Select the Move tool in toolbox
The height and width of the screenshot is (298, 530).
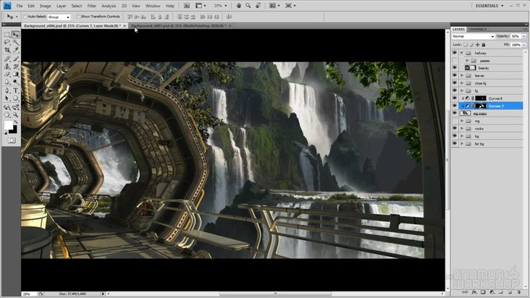point(15,35)
